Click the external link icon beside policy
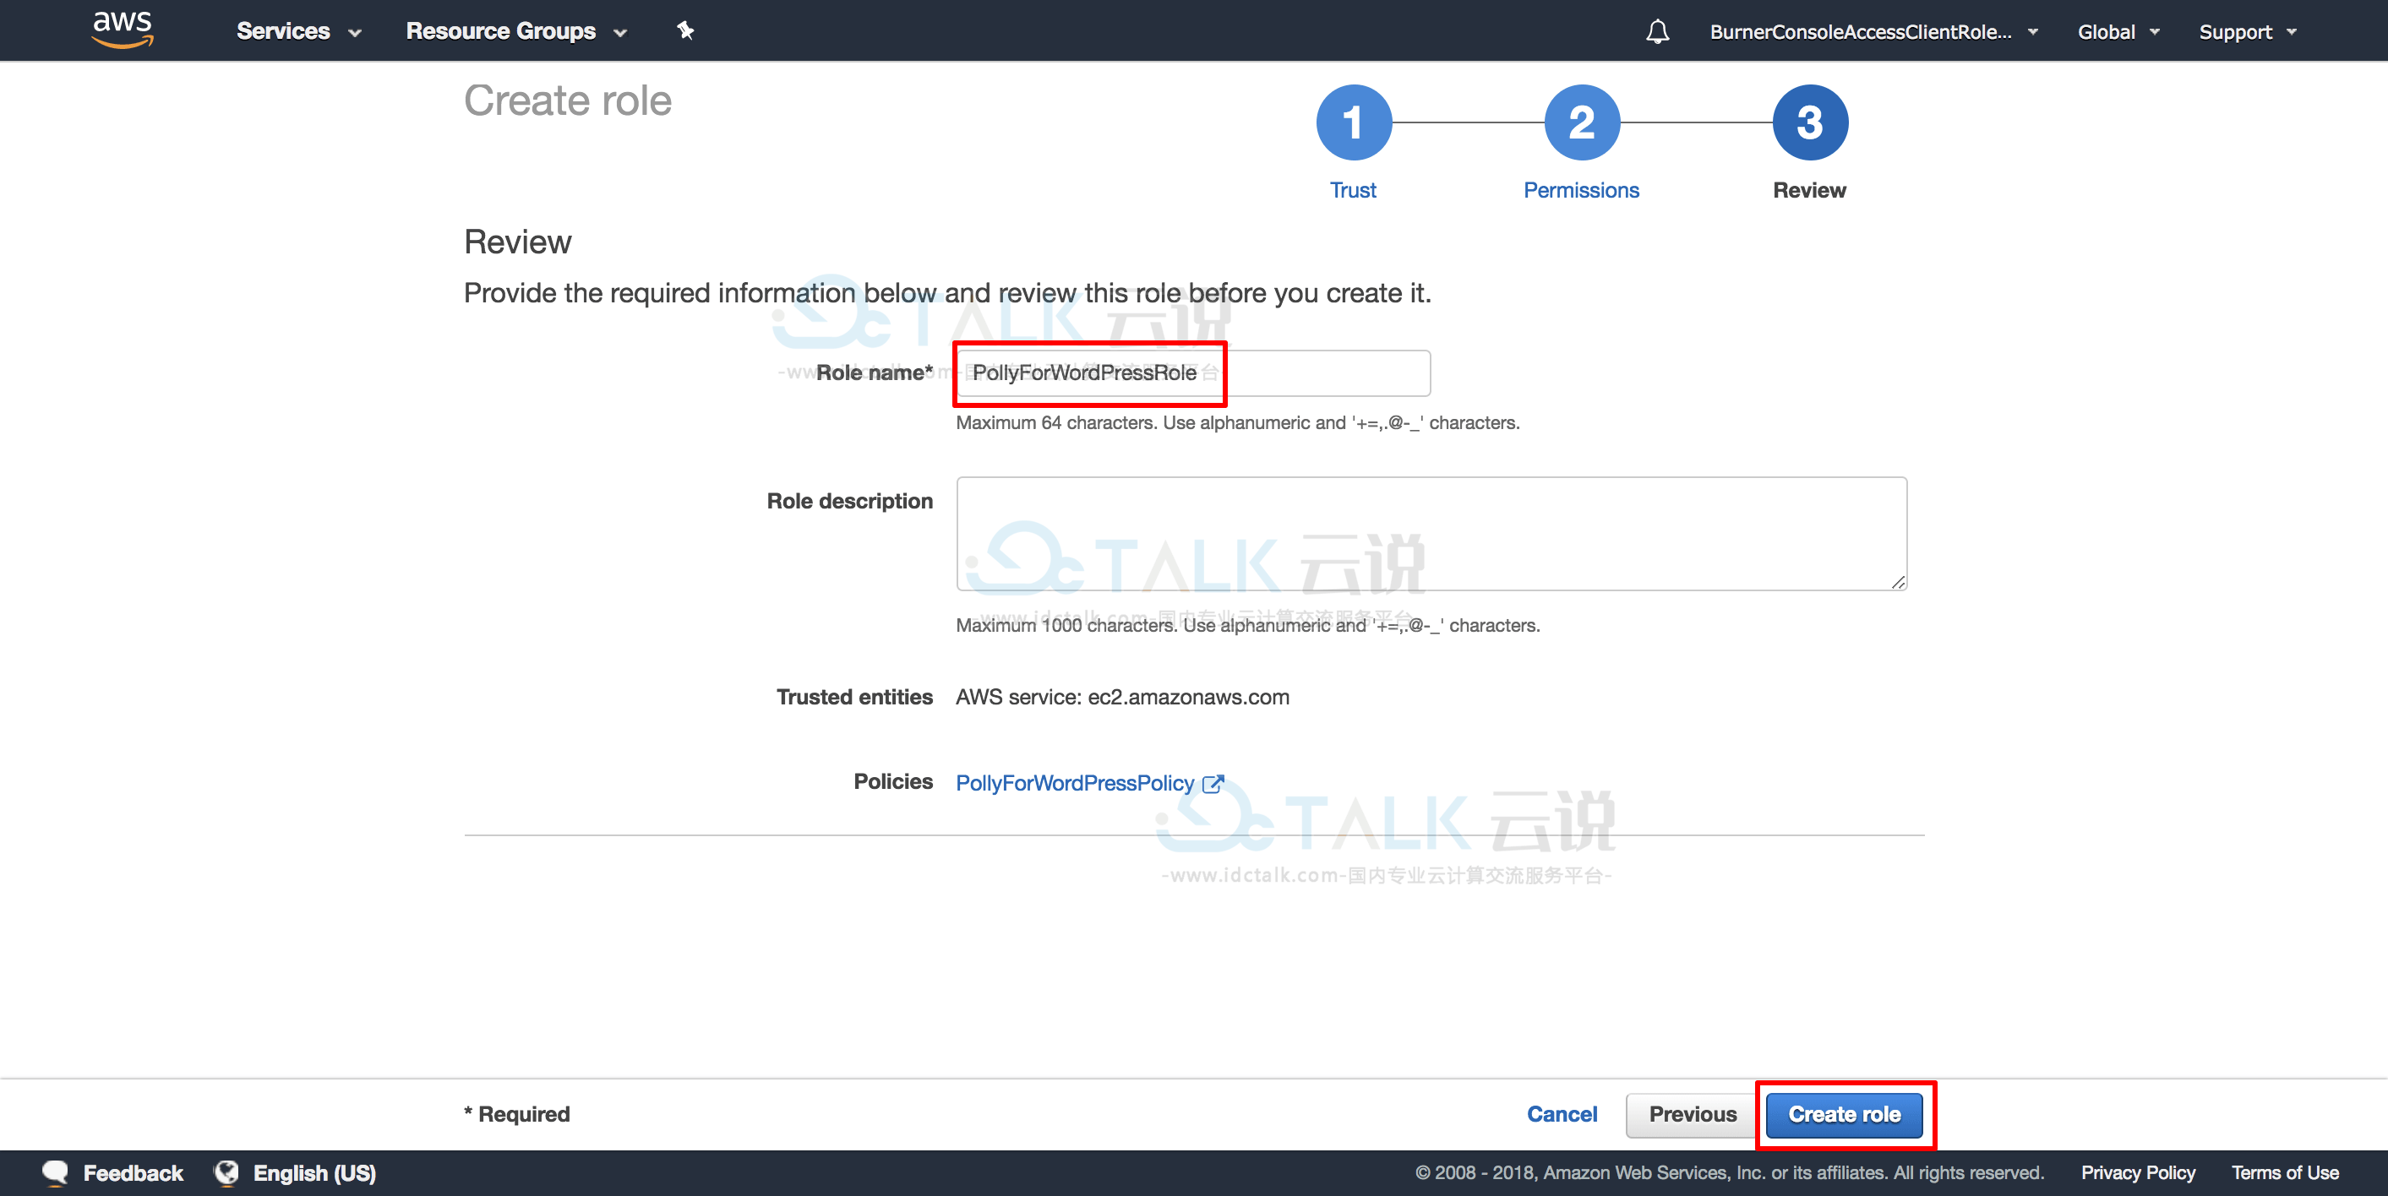This screenshot has width=2388, height=1196. [x=1213, y=784]
